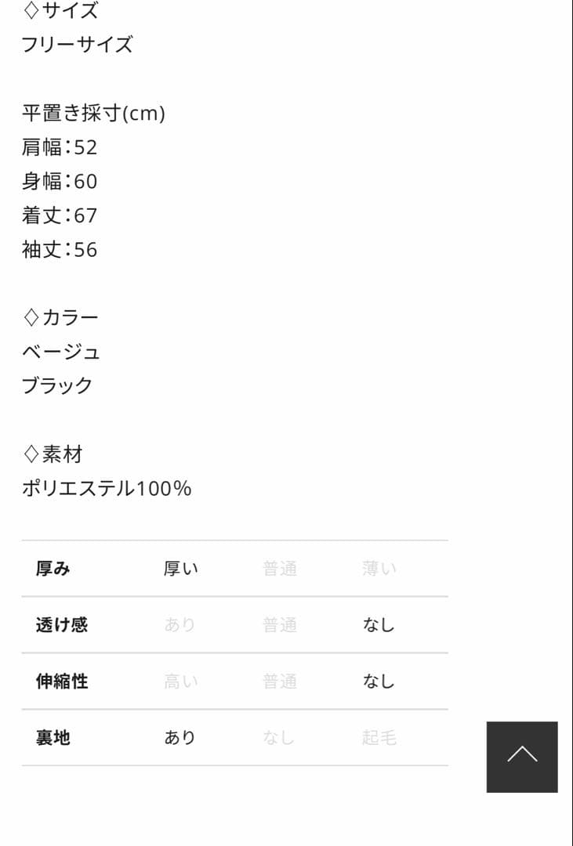
Task: Select 普通 in the 厚み row
Action: (280, 569)
